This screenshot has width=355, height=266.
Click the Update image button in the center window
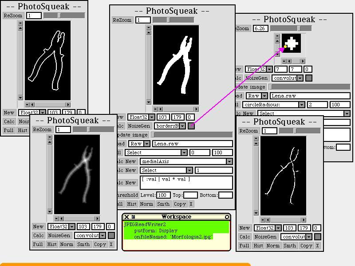(x=133, y=135)
